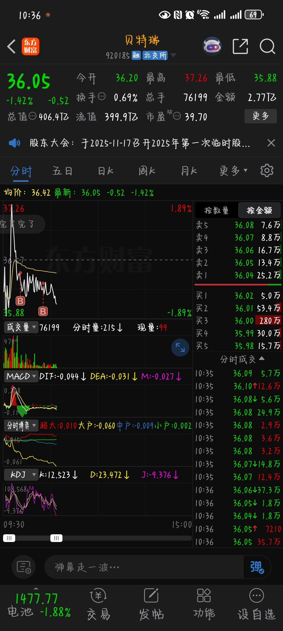Tap the right timeline slider handle
The image size is (283, 631).
[56, 538]
